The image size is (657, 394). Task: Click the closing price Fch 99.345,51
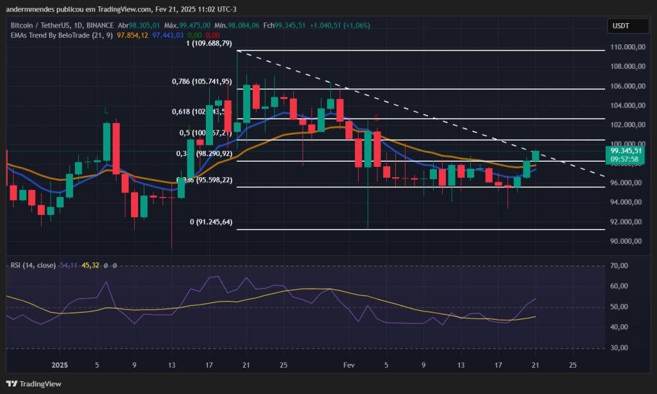tap(284, 26)
